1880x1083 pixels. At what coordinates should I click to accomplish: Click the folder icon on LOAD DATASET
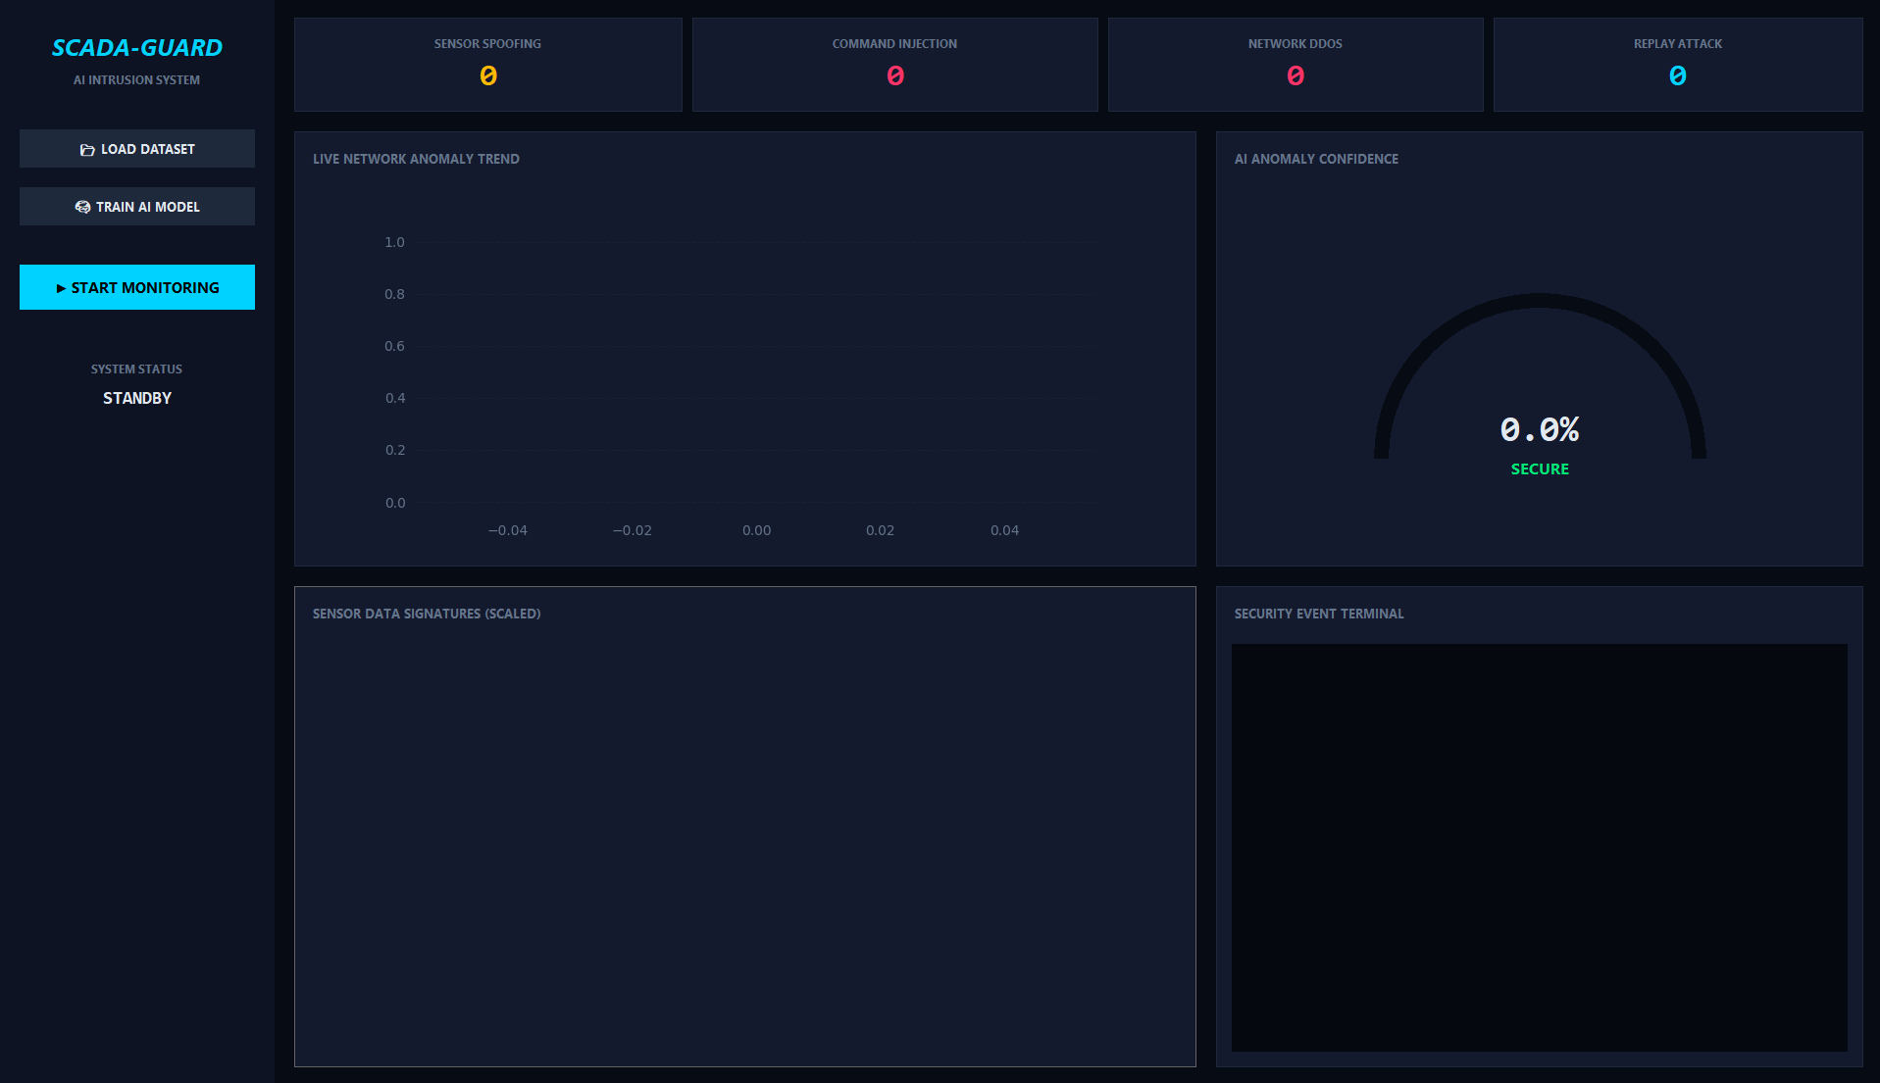click(86, 149)
